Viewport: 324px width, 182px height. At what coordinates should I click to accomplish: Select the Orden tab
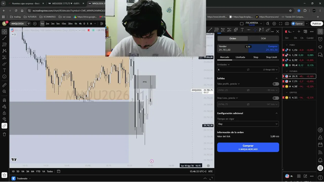point(233,38)
